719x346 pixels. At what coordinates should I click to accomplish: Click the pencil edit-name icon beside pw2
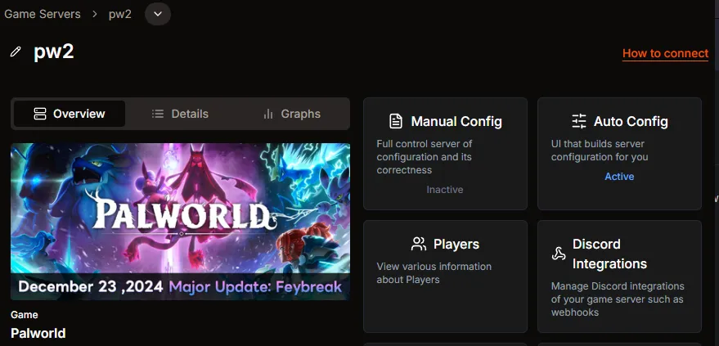pos(16,52)
